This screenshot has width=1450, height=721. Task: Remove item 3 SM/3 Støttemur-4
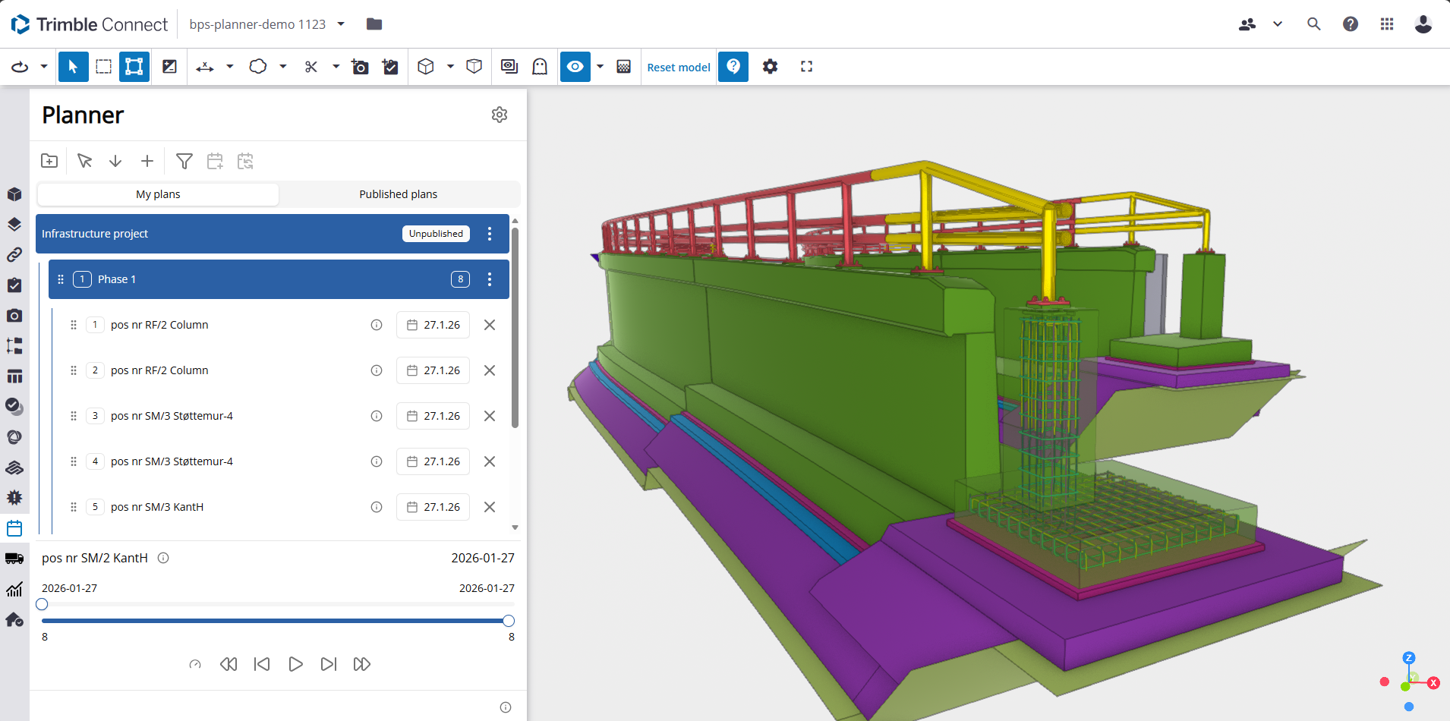point(490,416)
